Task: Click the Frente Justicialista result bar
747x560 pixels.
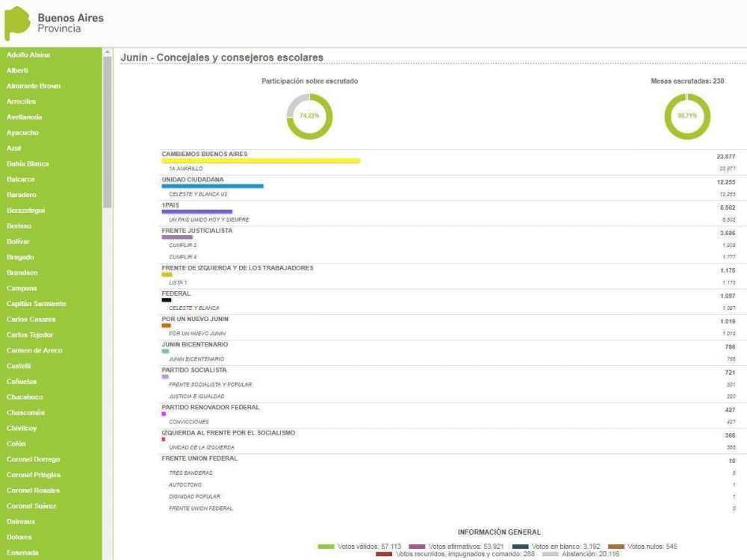Action: [177, 237]
